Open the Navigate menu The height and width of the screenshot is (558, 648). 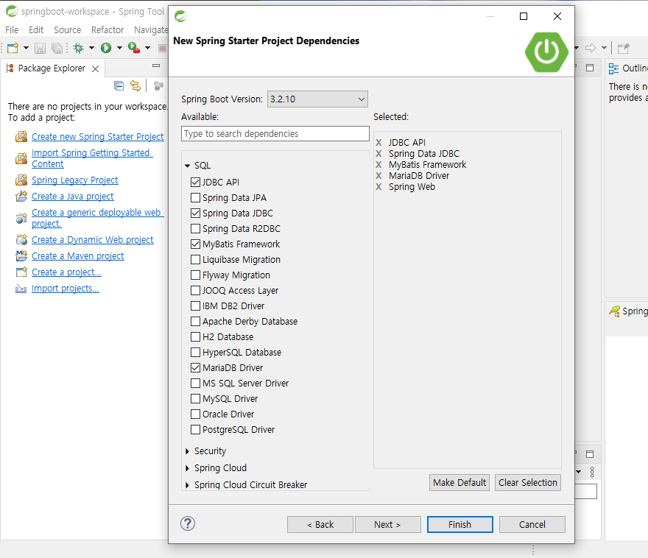(151, 29)
